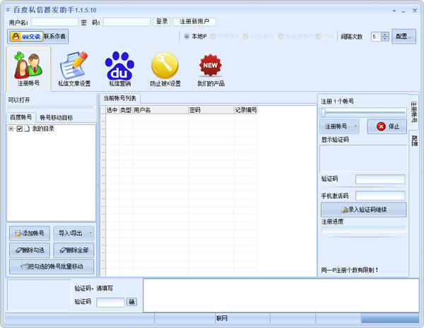Click the 选中 column header

(112, 110)
